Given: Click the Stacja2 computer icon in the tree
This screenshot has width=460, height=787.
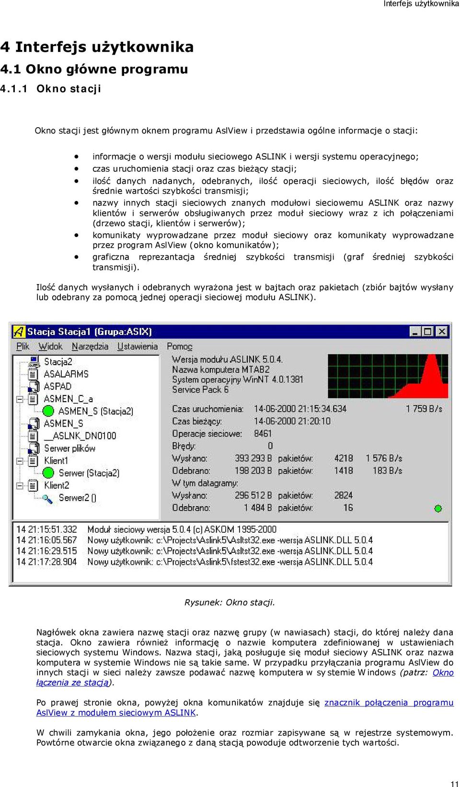Looking at the screenshot, I should (34, 361).
